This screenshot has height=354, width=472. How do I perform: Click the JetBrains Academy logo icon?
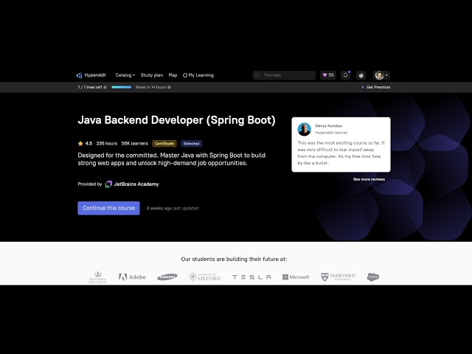(108, 184)
